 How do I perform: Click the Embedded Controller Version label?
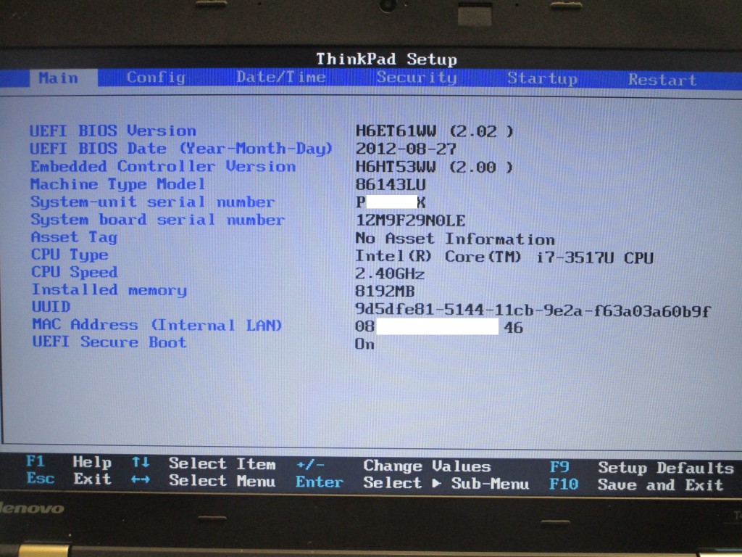[163, 166]
